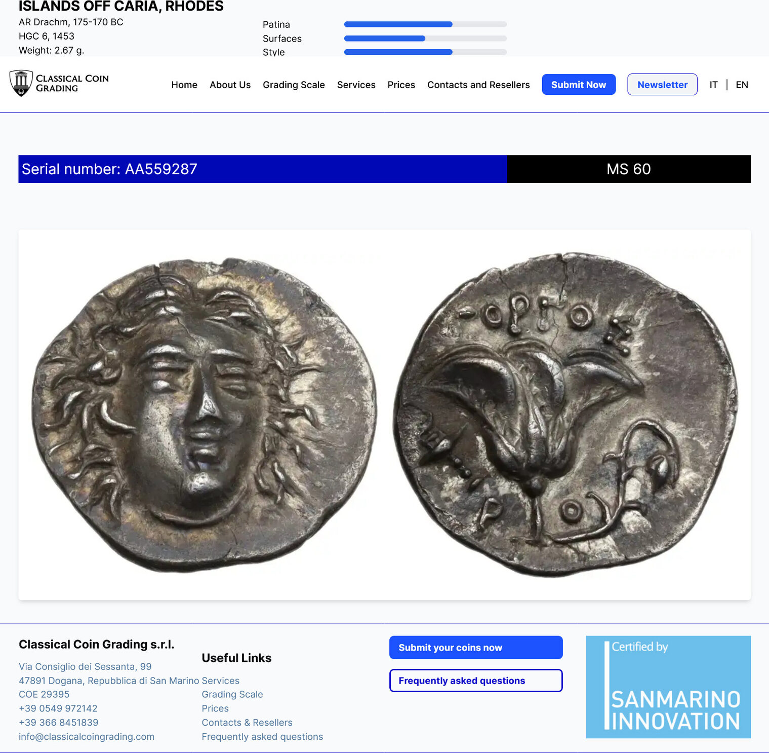Image resolution: width=769 pixels, height=753 pixels.
Task: Click the coin reverse image with rose
Action: pos(565,414)
